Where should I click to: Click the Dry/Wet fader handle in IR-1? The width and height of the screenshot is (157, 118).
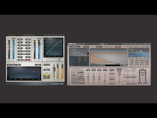coord(119,74)
